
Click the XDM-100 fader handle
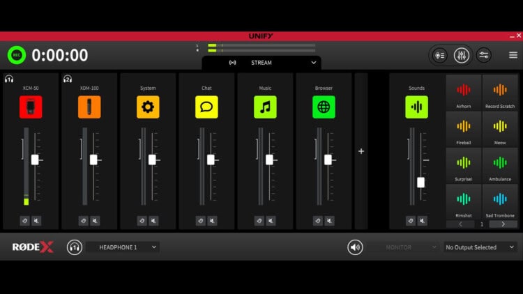(93, 160)
